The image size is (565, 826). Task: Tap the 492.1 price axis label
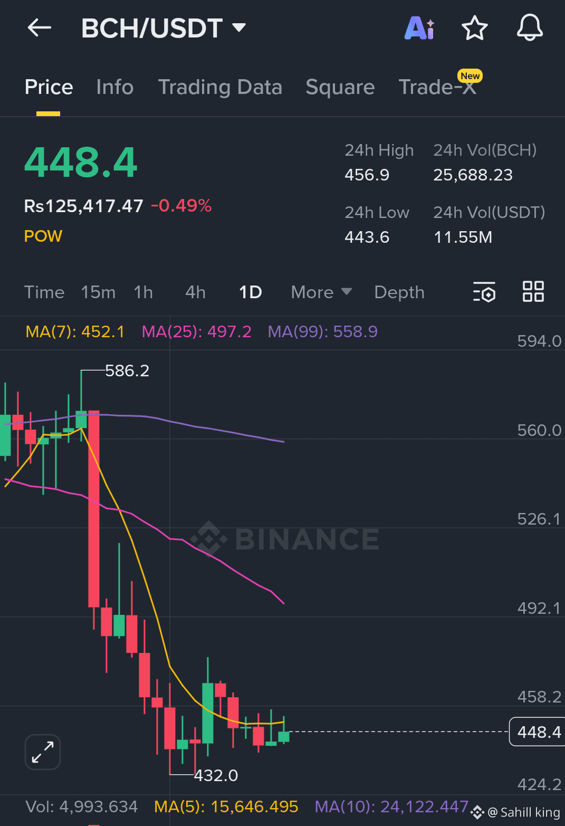[x=539, y=608]
